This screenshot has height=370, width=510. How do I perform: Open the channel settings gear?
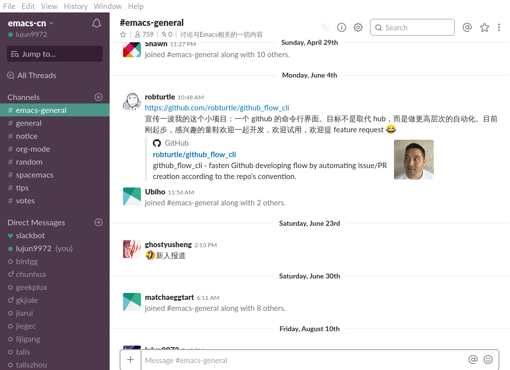click(358, 27)
